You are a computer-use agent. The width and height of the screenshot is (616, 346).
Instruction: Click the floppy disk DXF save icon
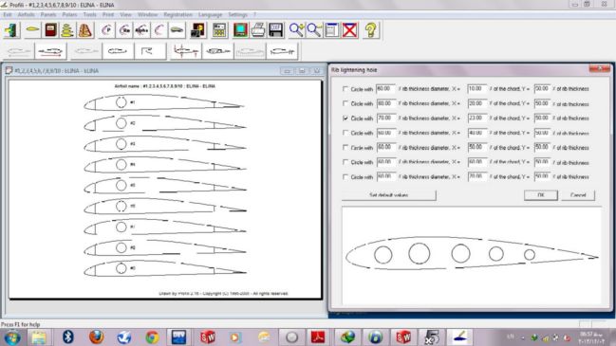click(276, 30)
